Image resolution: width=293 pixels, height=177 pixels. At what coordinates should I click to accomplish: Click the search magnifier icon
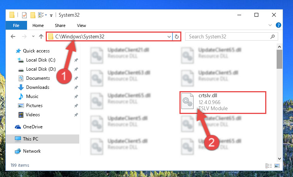[272, 37]
